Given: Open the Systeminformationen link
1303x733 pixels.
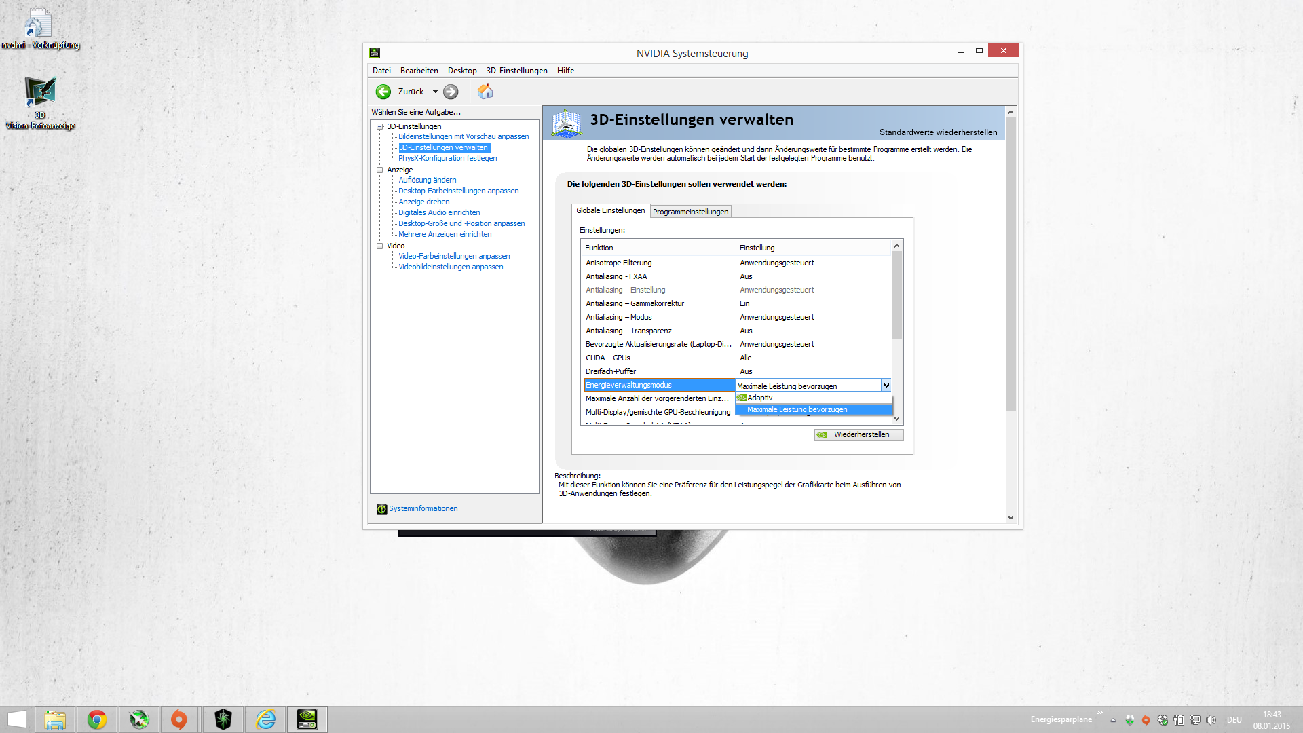Looking at the screenshot, I should [x=423, y=508].
